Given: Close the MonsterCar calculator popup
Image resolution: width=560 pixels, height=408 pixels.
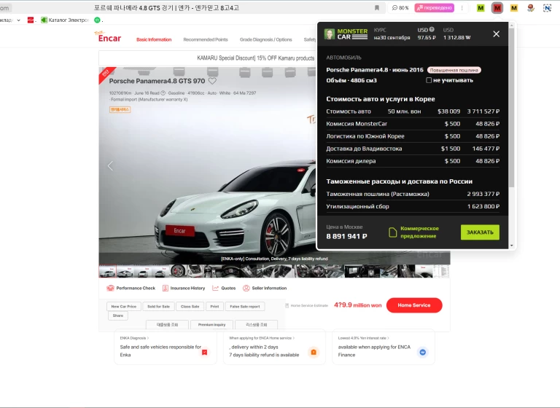Looking at the screenshot, I should tap(496, 34).
